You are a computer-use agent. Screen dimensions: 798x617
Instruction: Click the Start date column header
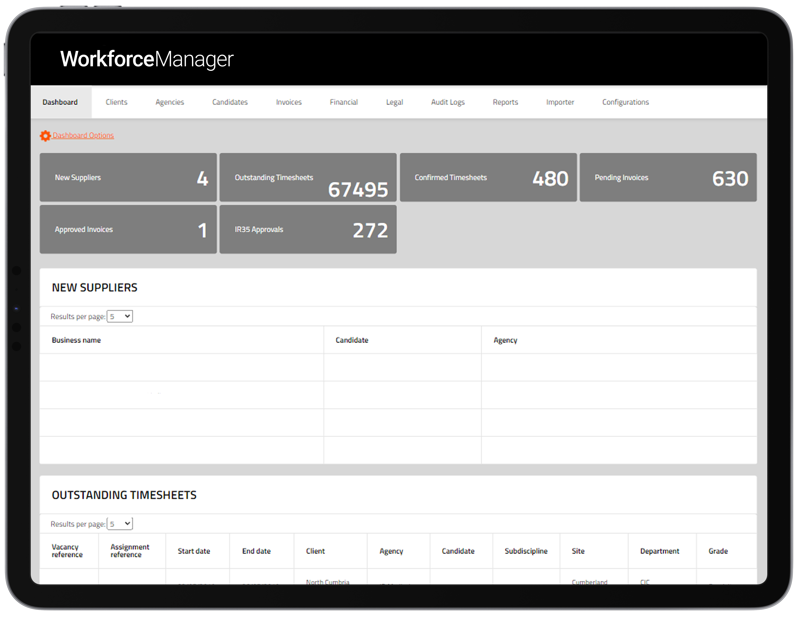(194, 551)
